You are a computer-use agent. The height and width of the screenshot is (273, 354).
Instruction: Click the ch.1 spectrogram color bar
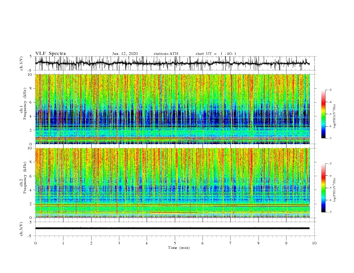[x=324, y=114]
